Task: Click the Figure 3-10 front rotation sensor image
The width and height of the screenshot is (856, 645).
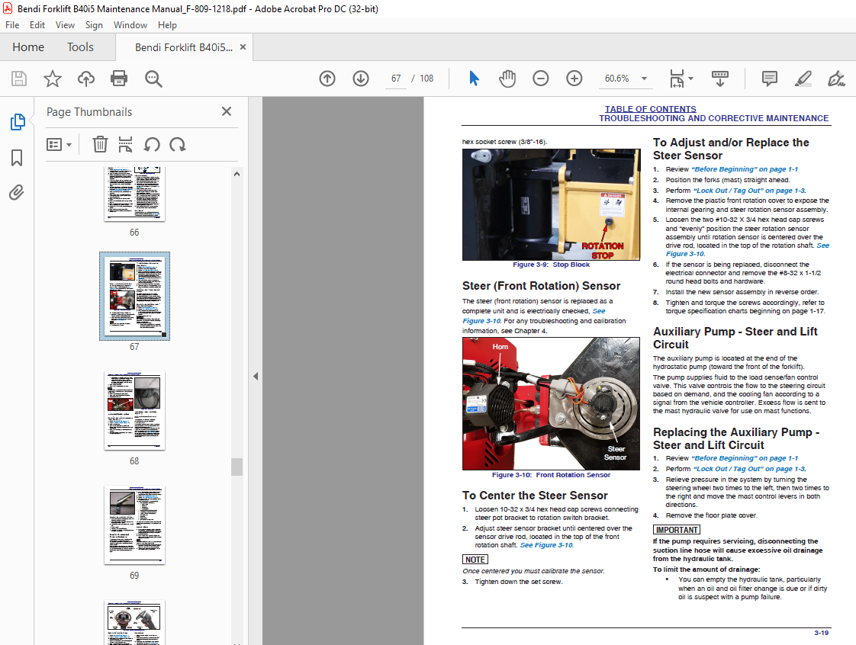Action: [x=551, y=404]
